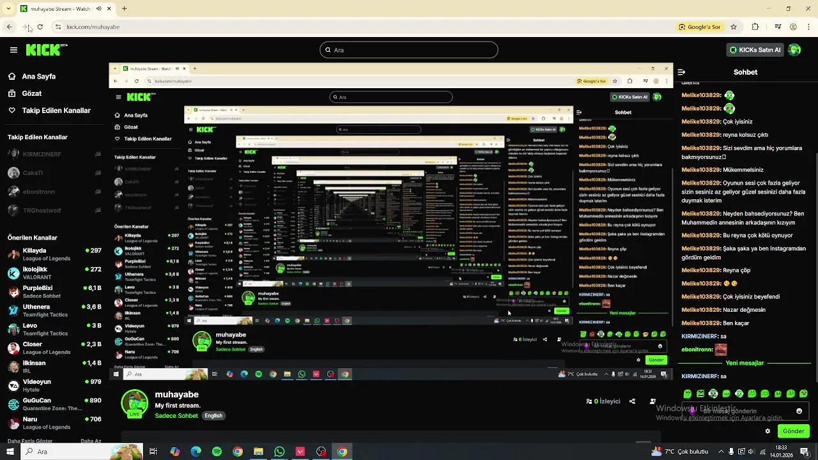
Task: Open followed channel ebonitronn
Action: 54,192
